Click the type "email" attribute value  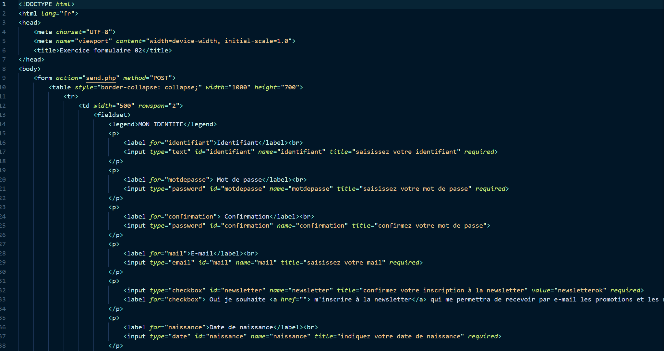tap(181, 263)
